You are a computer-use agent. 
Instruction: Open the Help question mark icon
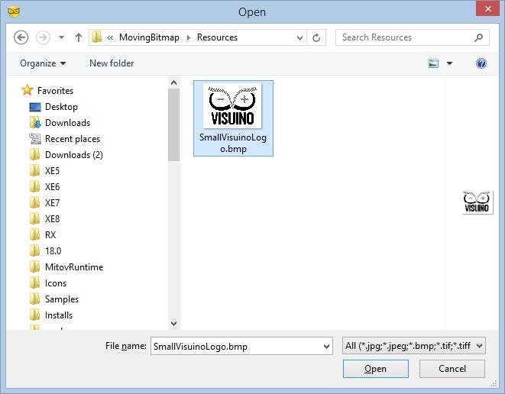pyautogui.click(x=481, y=63)
